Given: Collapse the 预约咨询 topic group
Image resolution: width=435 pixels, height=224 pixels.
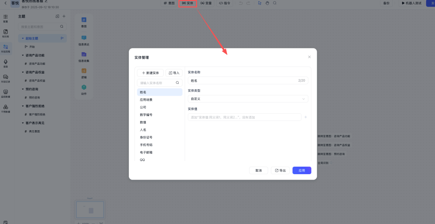Looking at the screenshot, I should point(23,89).
